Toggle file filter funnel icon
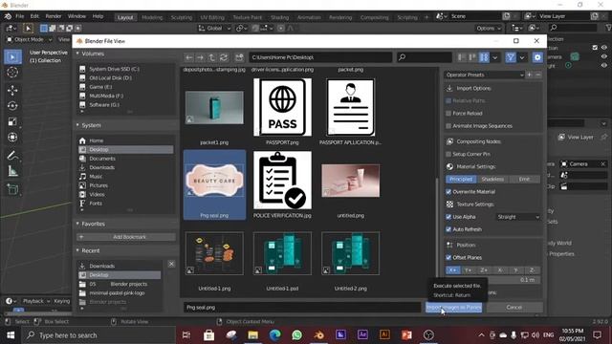The width and height of the screenshot is (612, 344). [511, 57]
